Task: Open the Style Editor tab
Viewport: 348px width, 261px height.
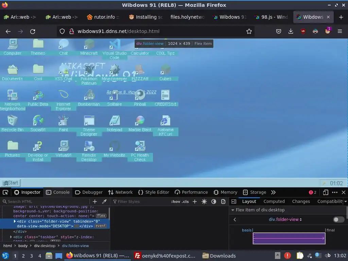Action: 154,192
